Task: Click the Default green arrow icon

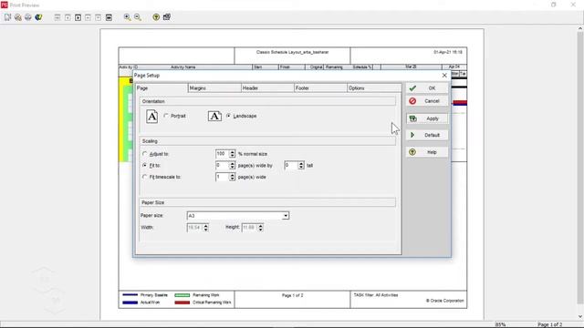Action: click(412, 135)
